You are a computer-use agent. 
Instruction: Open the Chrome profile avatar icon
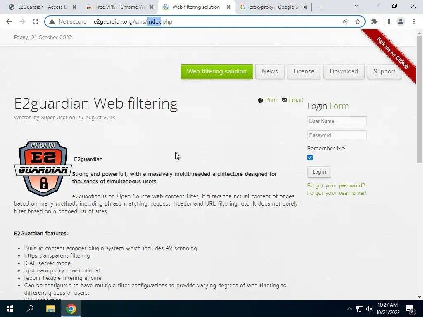[401, 21]
